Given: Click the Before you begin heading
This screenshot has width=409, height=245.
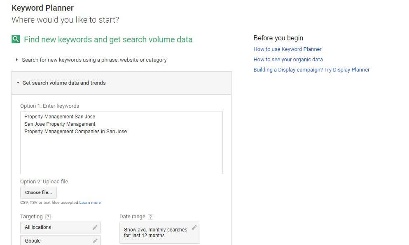Looking at the screenshot, I should pyautogui.click(x=278, y=38).
